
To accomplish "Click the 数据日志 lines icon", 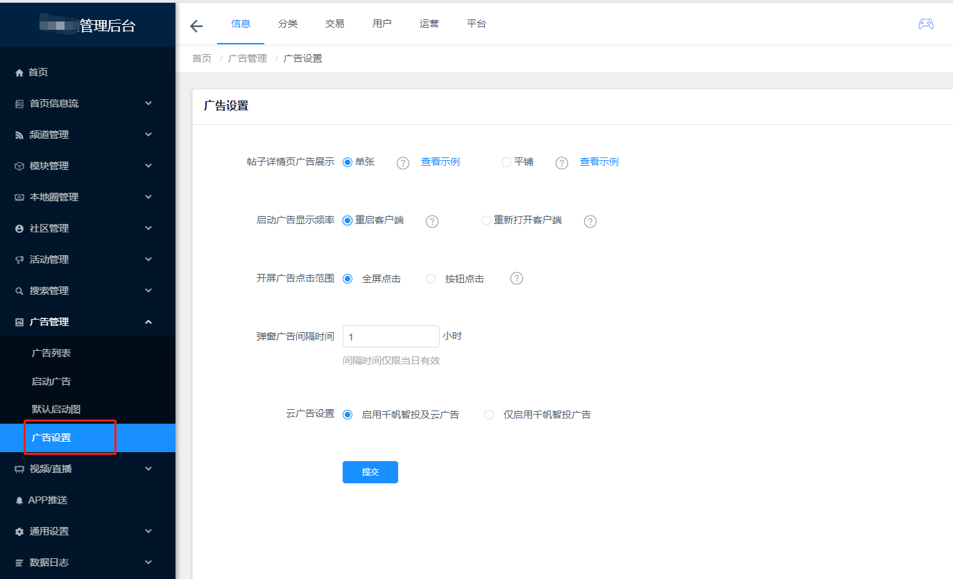I will pyautogui.click(x=19, y=563).
